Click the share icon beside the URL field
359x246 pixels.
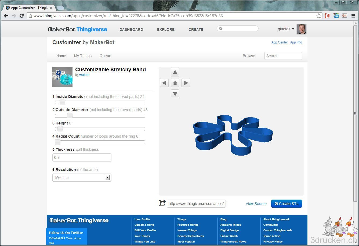point(162,203)
